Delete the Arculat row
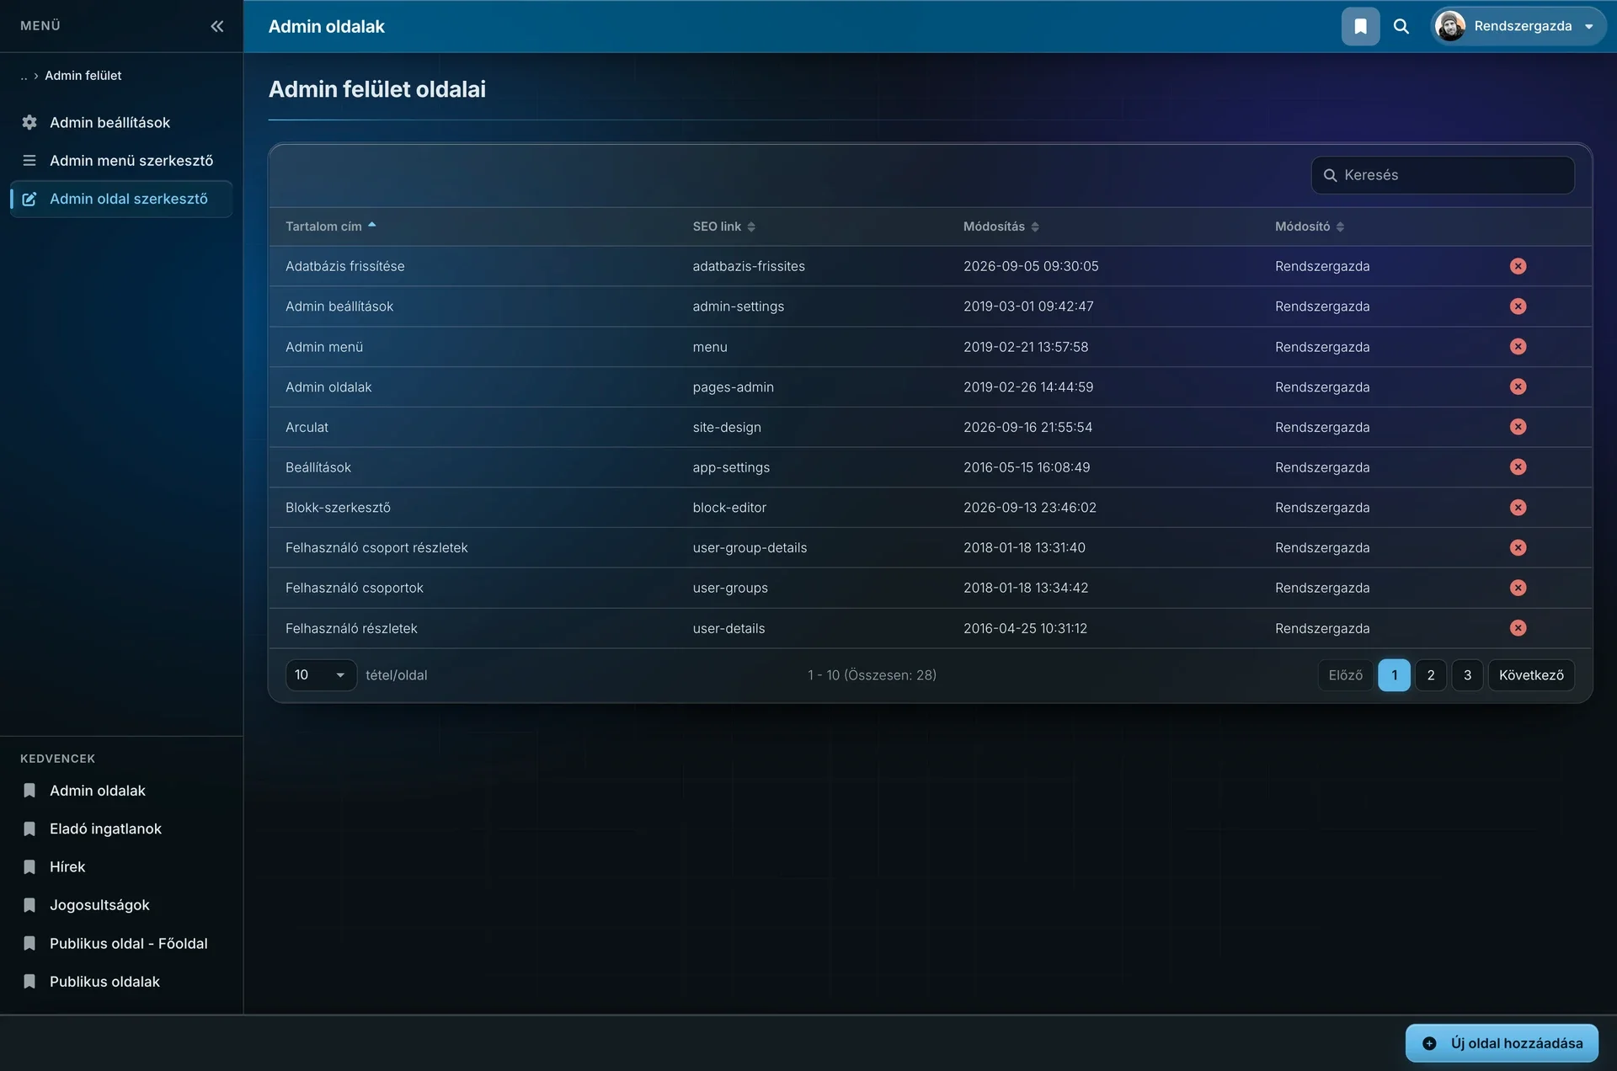The width and height of the screenshot is (1617, 1071). pyautogui.click(x=1518, y=427)
